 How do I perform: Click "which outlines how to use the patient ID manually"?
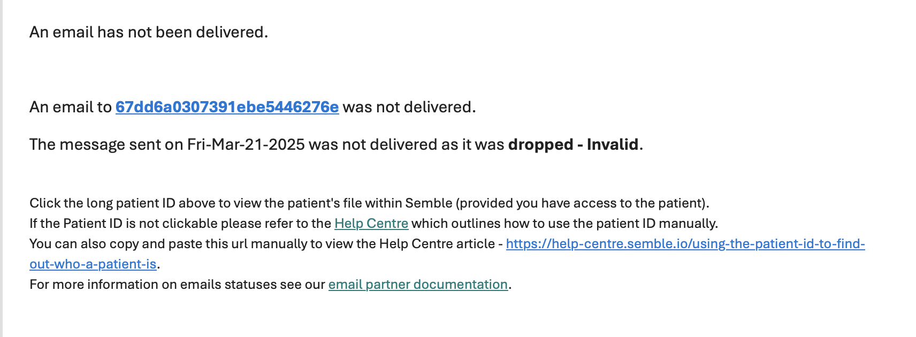(564, 224)
